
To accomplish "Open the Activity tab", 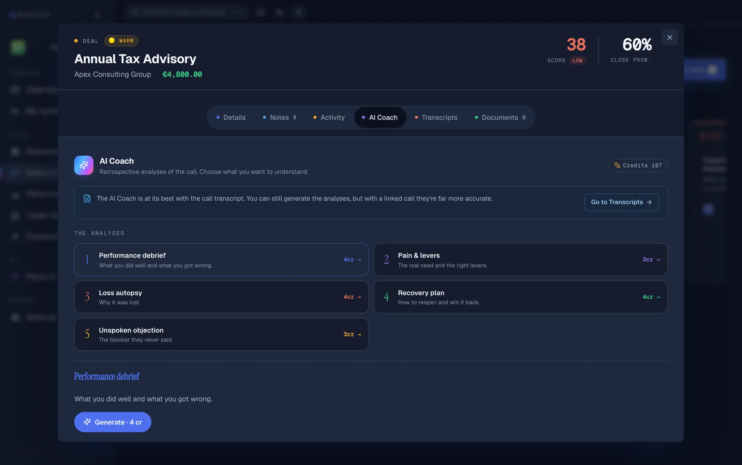I will 329,117.
